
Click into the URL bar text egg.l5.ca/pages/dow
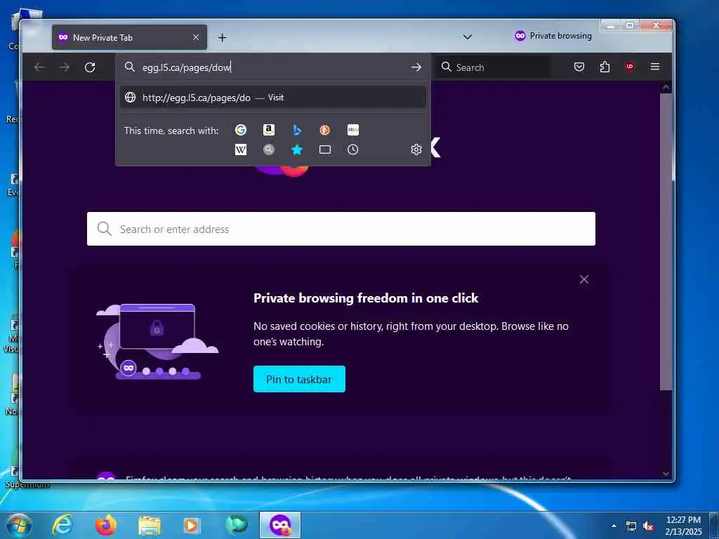tap(186, 67)
